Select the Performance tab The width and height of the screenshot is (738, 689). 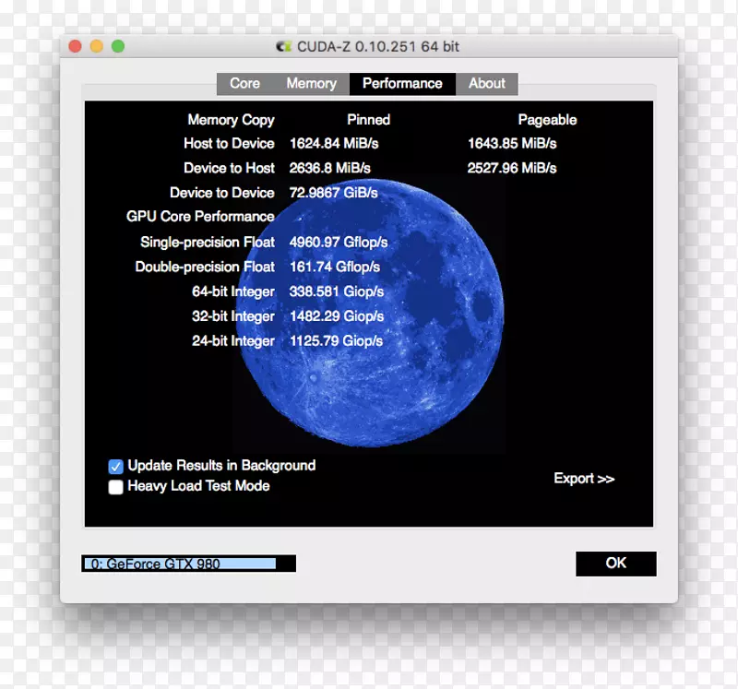(402, 83)
